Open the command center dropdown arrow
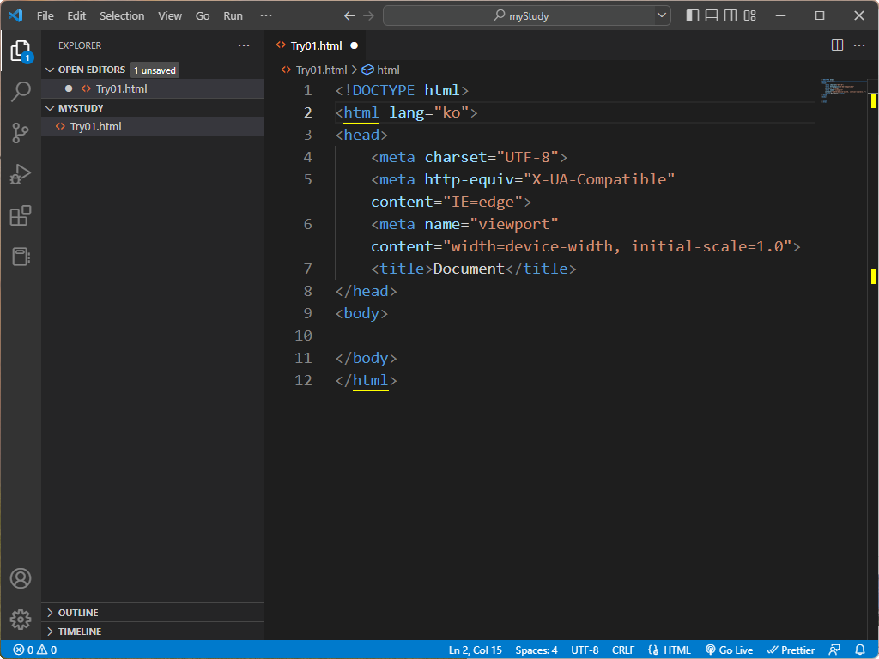The height and width of the screenshot is (659, 879). click(662, 15)
